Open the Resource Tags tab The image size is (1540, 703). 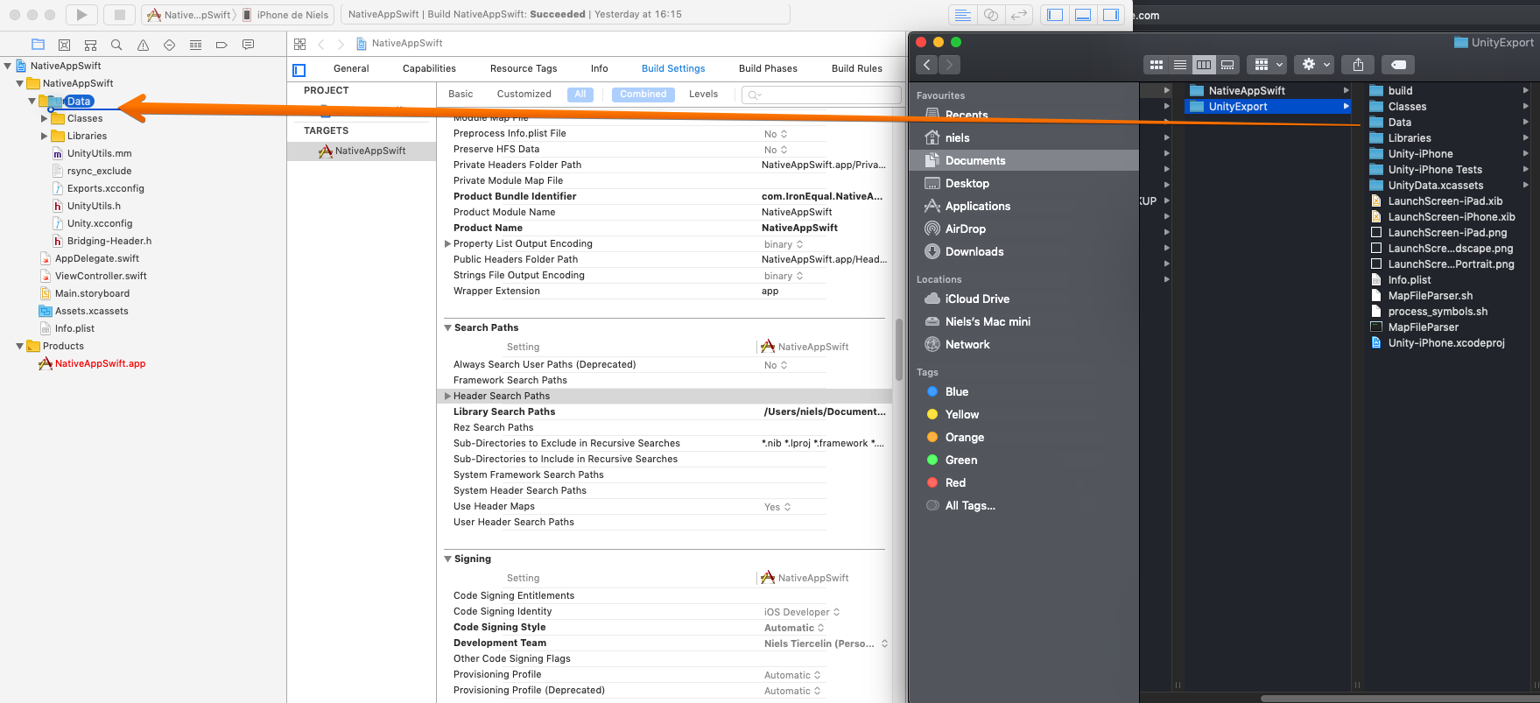pyautogui.click(x=524, y=69)
